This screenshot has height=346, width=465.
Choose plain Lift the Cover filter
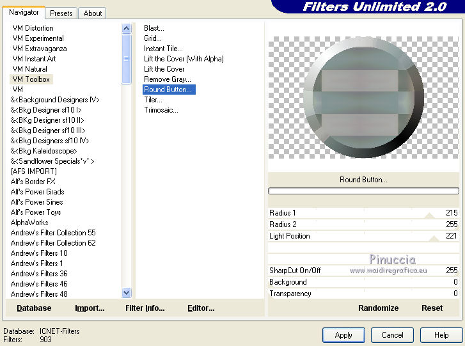[164, 69]
